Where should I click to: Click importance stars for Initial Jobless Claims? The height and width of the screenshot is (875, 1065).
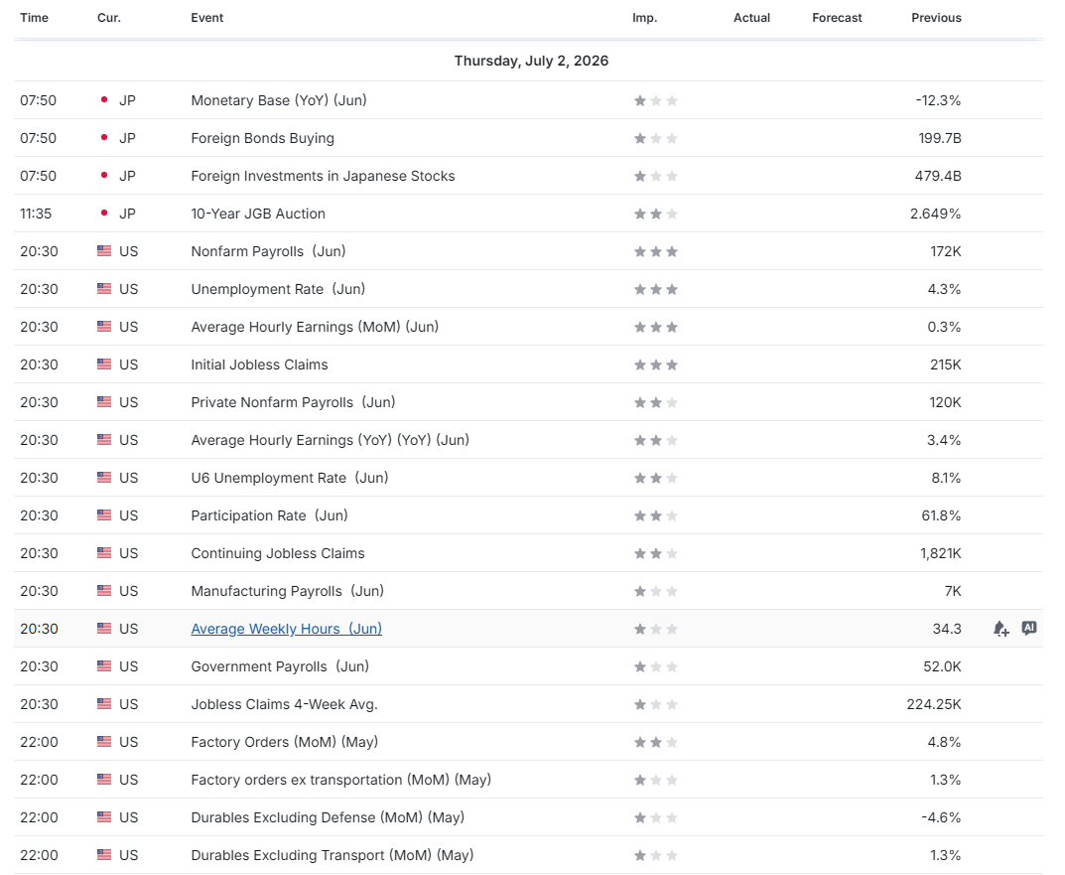tap(655, 365)
